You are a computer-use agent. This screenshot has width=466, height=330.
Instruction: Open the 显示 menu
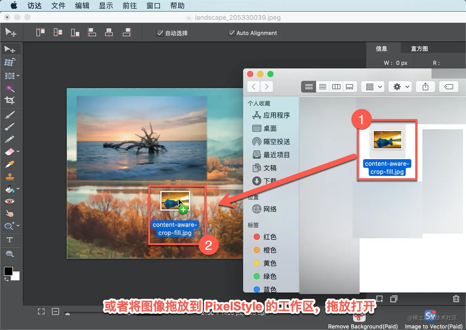106,6
